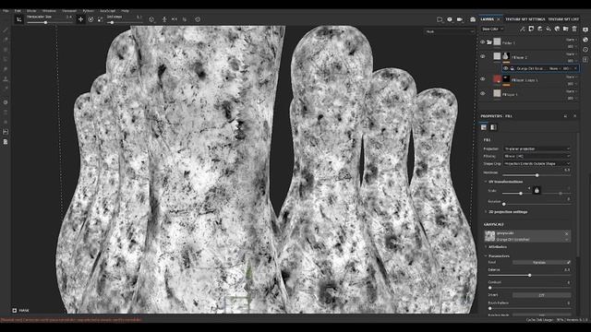Click the screenshot camera icon above viewport
Viewport: 591px width, 332px height.
point(472,19)
